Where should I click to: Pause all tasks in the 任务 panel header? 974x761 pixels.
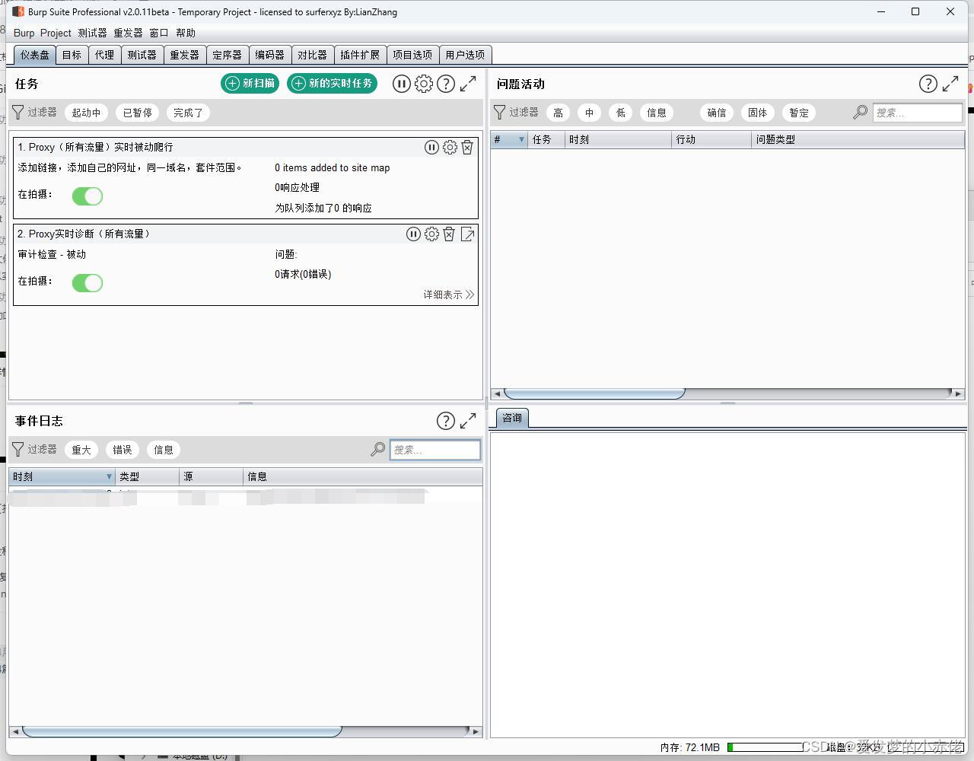click(401, 84)
